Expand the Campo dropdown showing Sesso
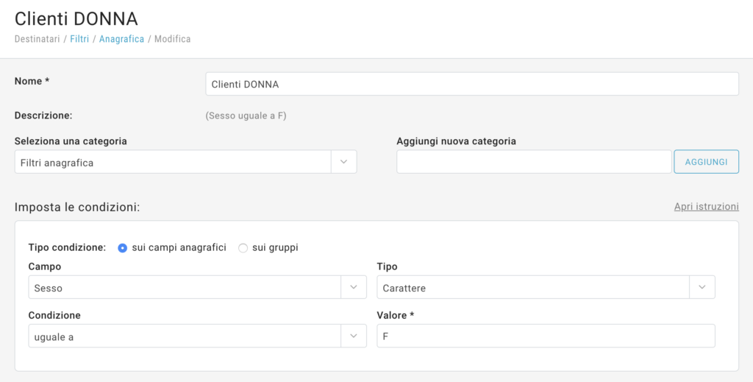Viewport: 753px width, 382px height. tap(184, 288)
